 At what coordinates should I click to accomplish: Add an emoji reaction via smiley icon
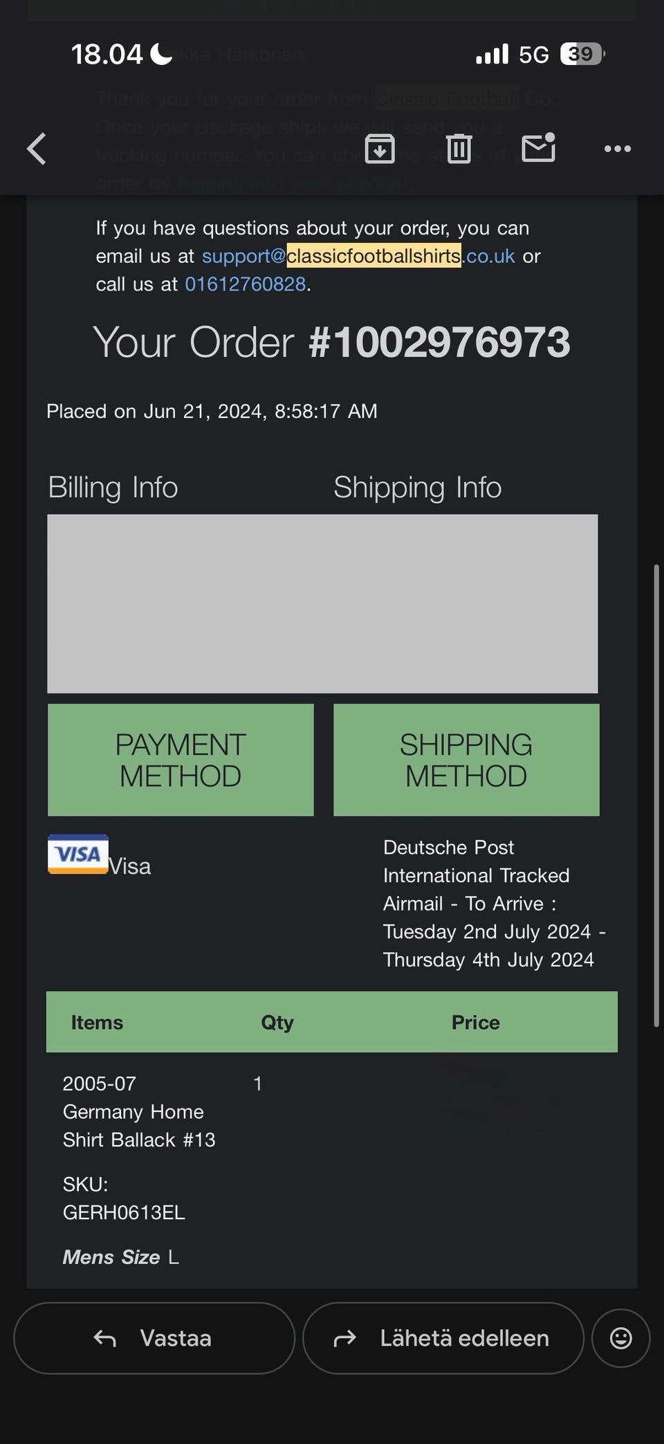(x=620, y=1338)
